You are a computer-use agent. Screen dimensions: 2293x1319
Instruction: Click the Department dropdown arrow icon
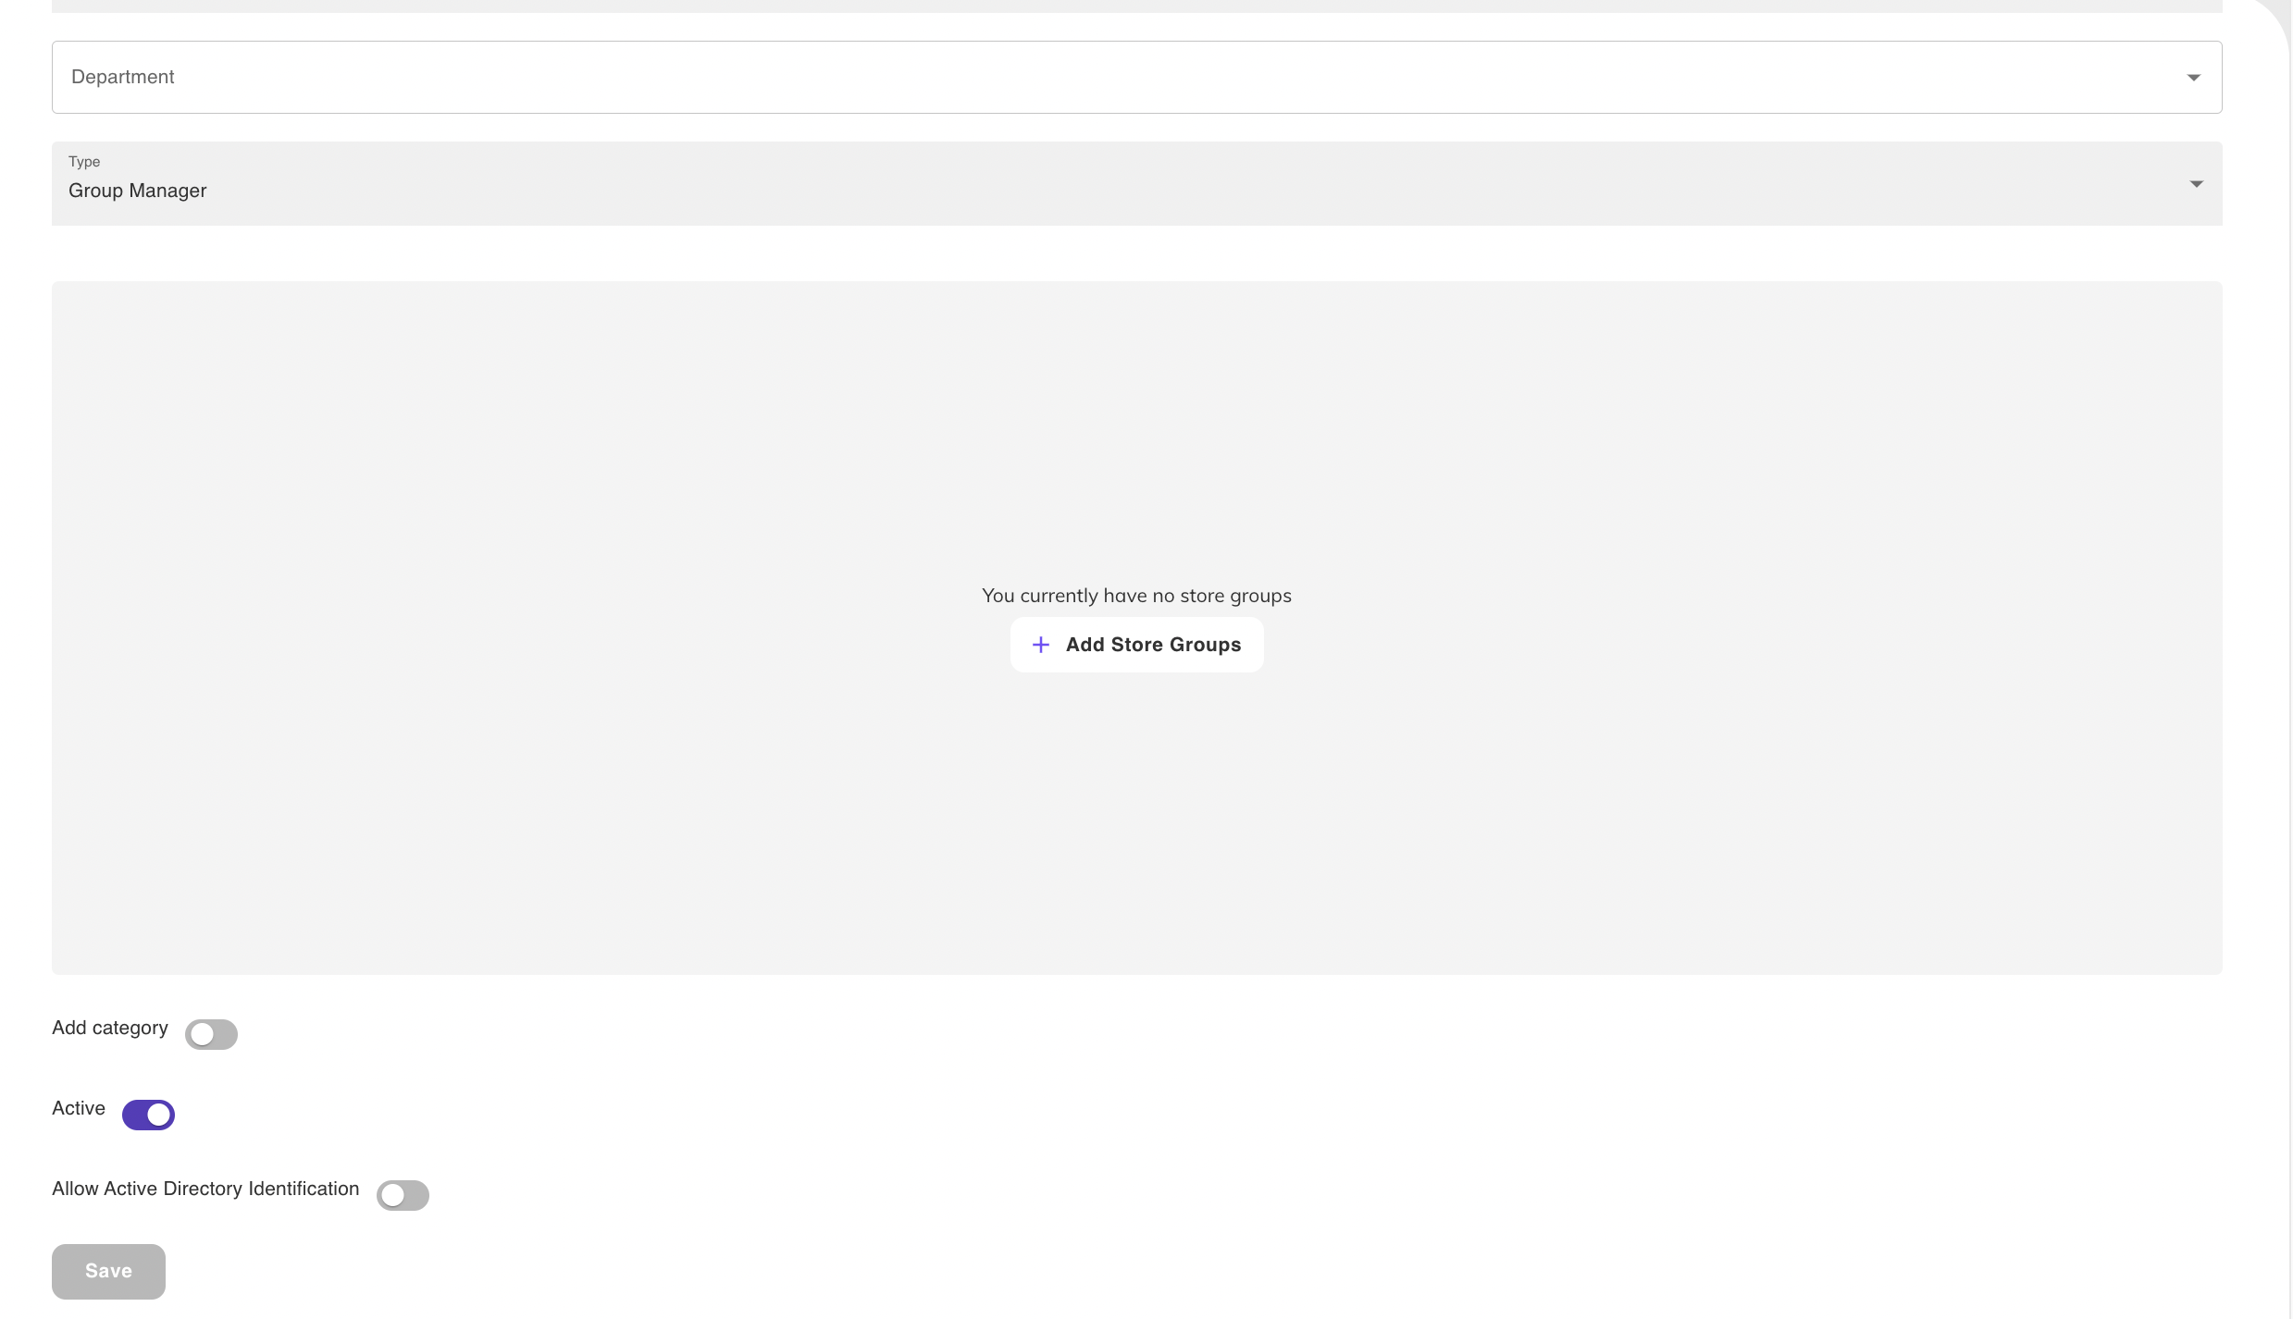click(2193, 78)
